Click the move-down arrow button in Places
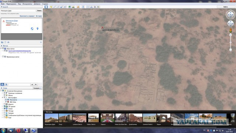Viewport: 236px width, 133px height. point(36,85)
